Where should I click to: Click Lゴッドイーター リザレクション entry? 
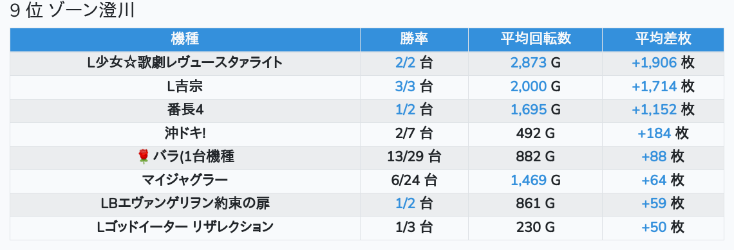point(185,227)
